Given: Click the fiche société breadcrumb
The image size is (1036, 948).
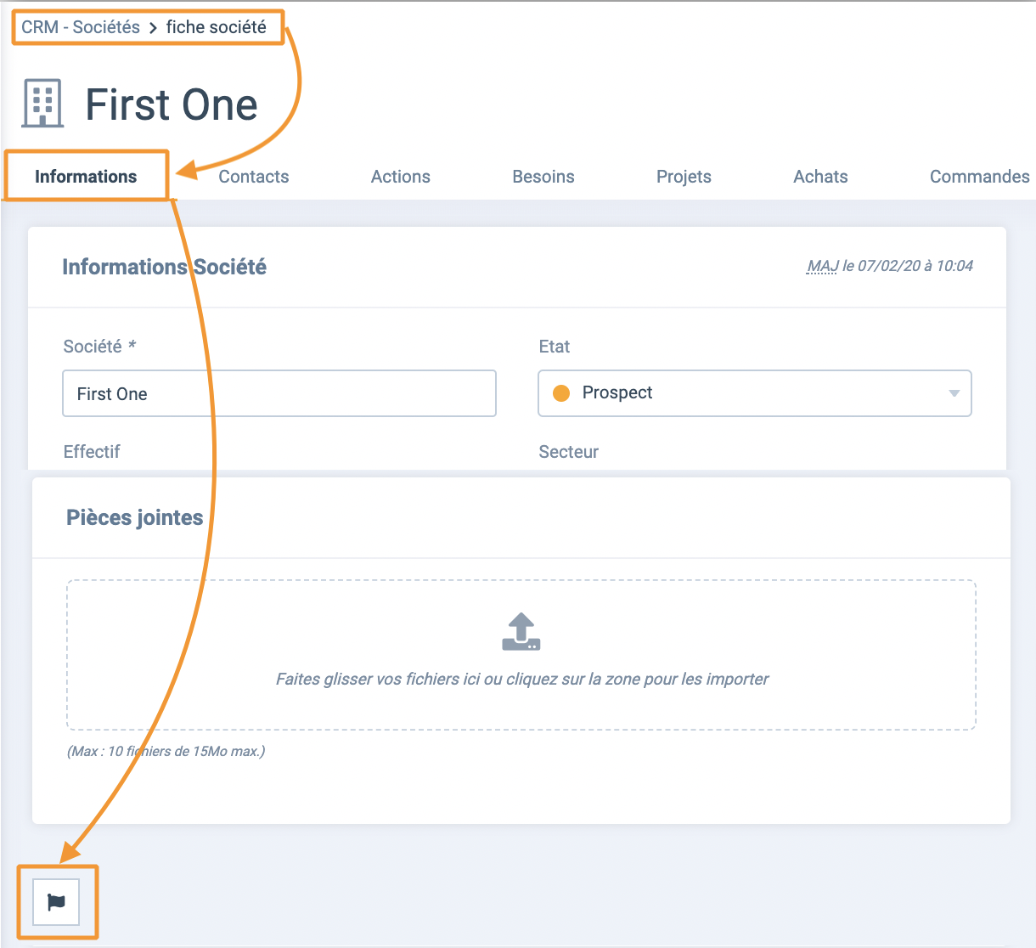Looking at the screenshot, I should 217,27.
